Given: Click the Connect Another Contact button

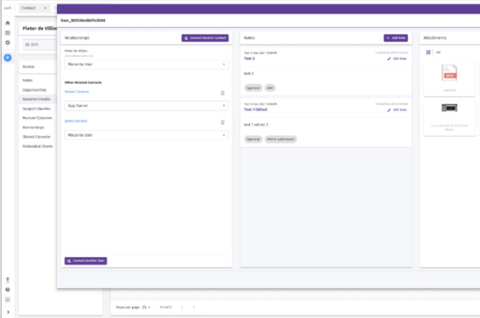Looking at the screenshot, I should pos(205,37).
